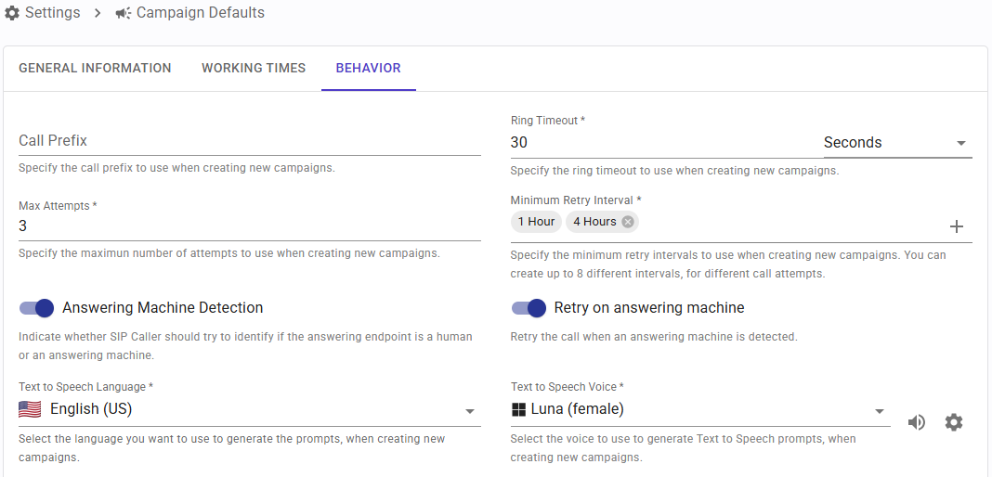This screenshot has width=992, height=477.
Task: Go to Campaign Defaults breadcrumb link
Action: tap(200, 13)
